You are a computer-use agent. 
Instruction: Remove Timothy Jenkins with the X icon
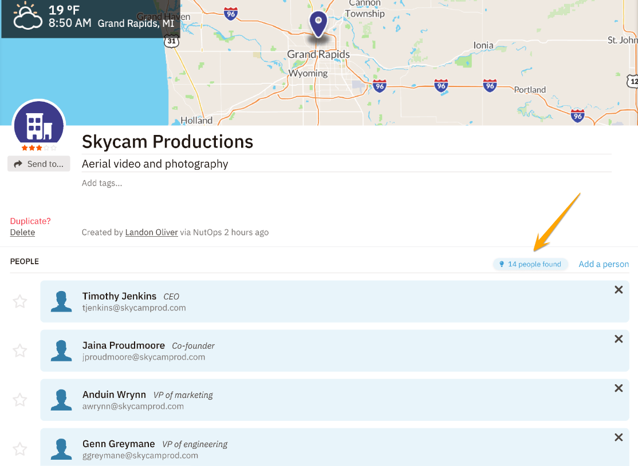tap(619, 290)
